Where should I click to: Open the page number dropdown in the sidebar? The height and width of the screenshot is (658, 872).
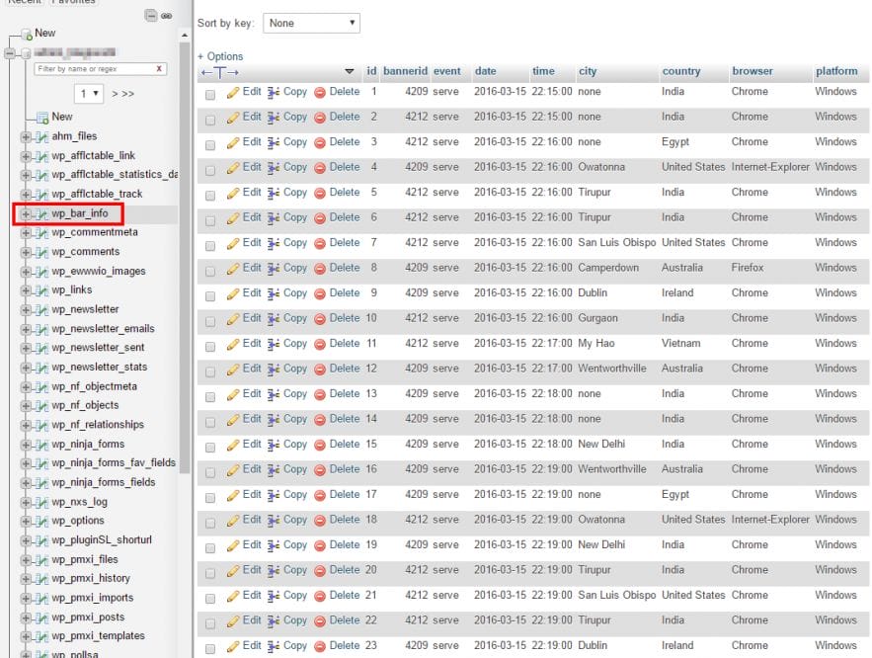89,94
